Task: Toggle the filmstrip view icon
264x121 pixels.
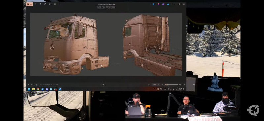Action: (x=28, y=85)
